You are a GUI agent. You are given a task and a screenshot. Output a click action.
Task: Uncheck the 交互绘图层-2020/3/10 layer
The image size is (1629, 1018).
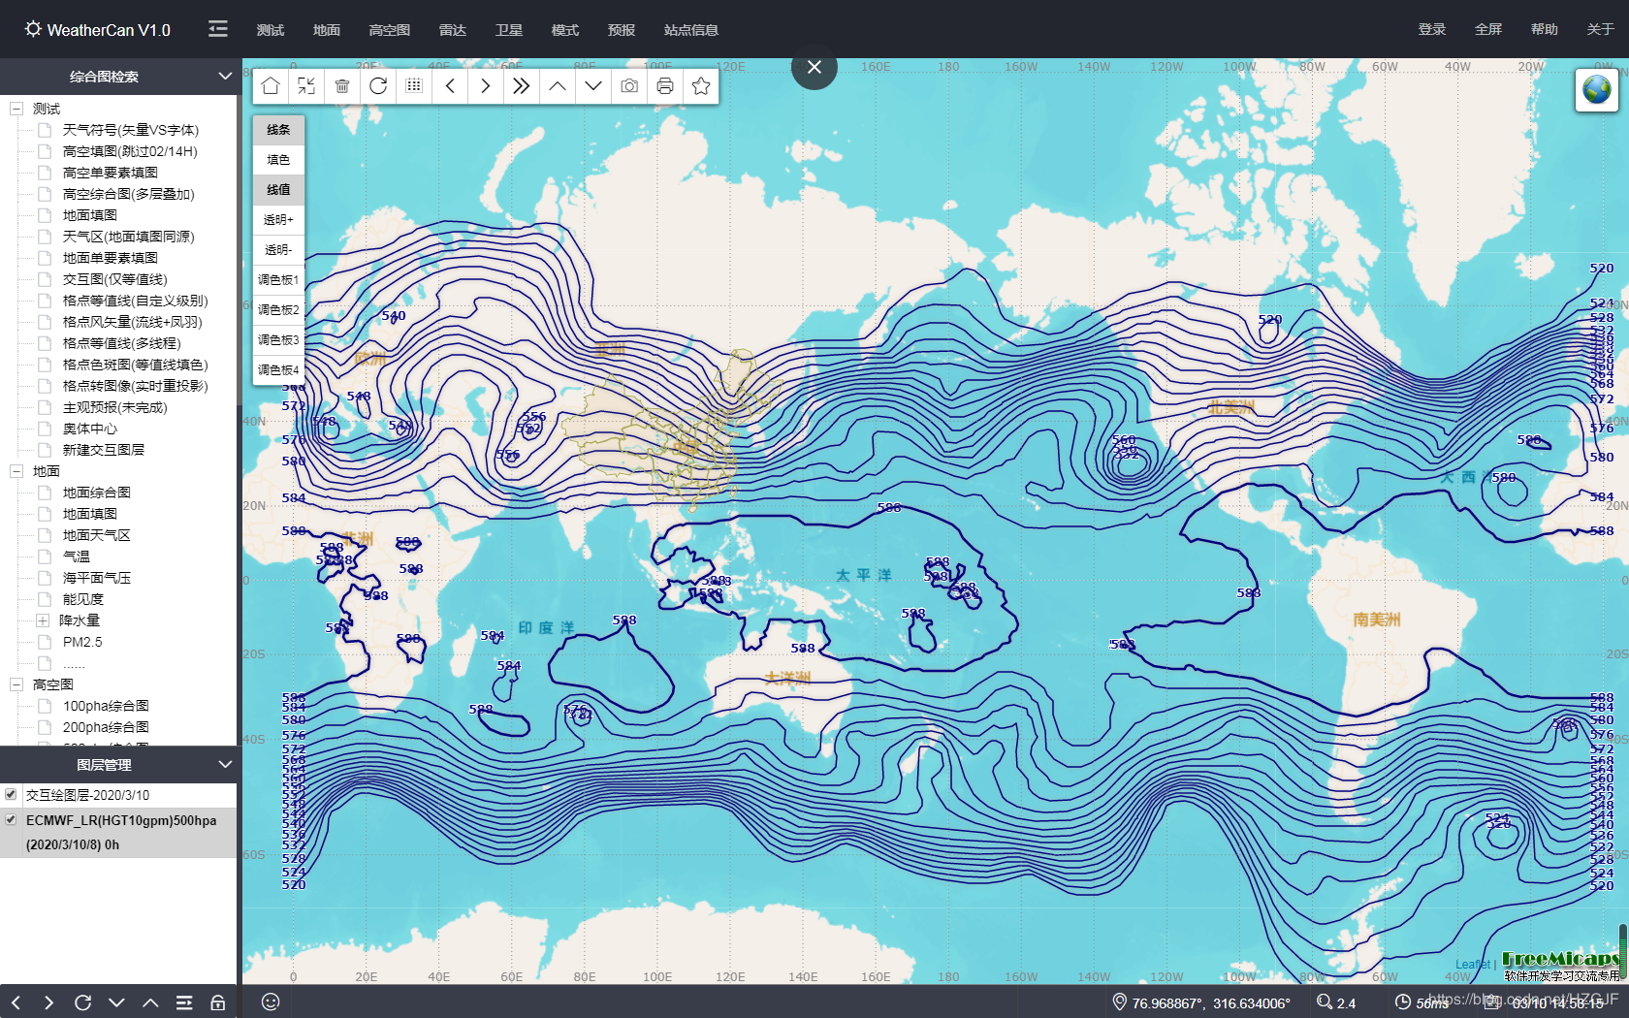coord(12,794)
